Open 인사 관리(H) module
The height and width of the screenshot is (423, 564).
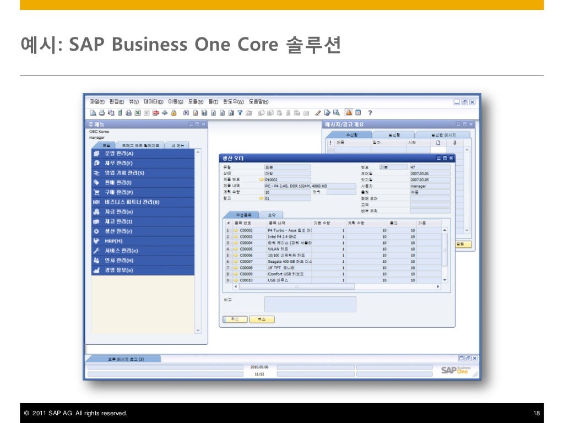click(x=143, y=261)
